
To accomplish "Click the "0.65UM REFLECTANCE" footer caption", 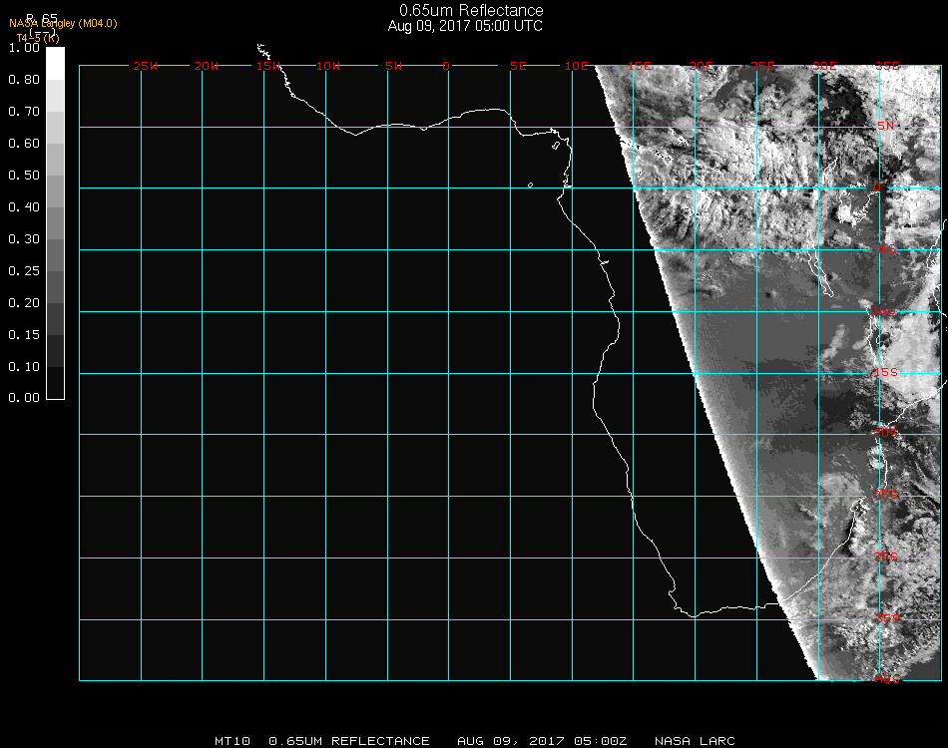I will click(x=349, y=741).
